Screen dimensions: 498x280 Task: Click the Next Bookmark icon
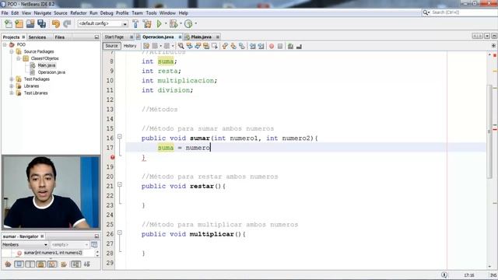233,47
